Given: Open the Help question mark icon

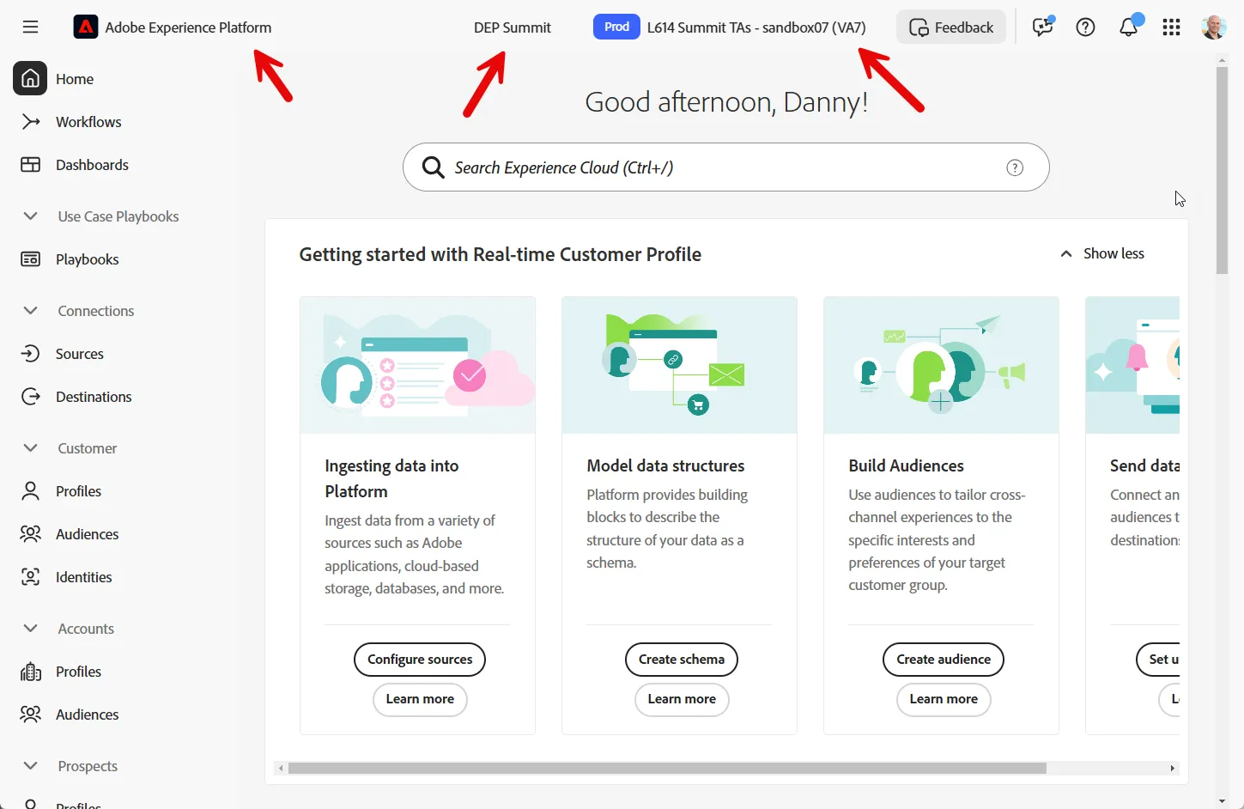Looking at the screenshot, I should [1085, 27].
